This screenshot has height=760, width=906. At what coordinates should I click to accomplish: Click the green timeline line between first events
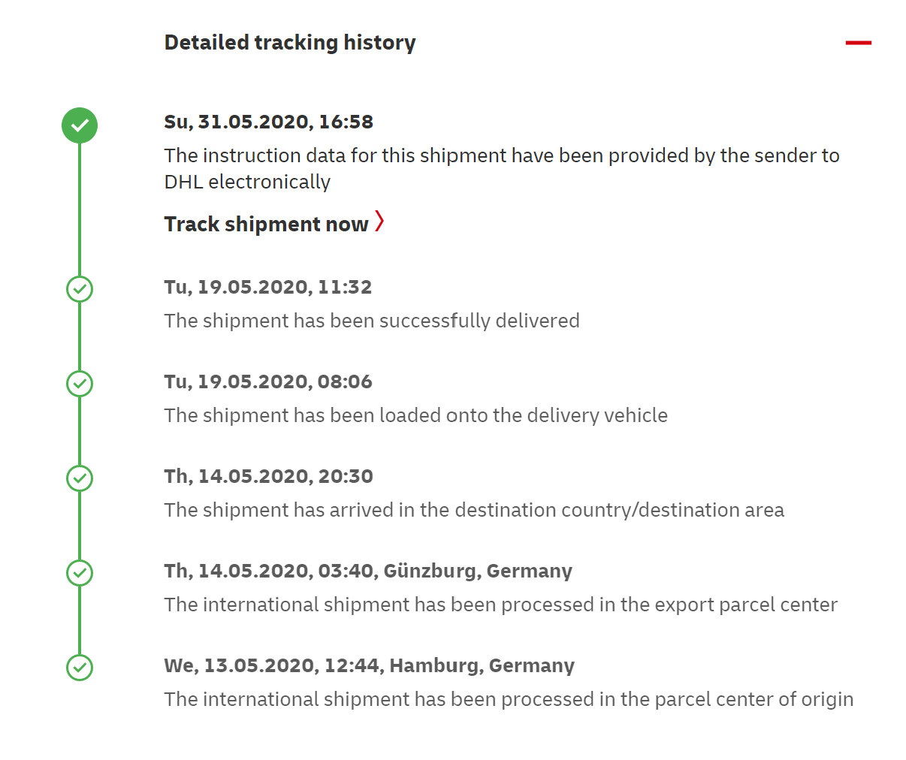click(x=80, y=210)
